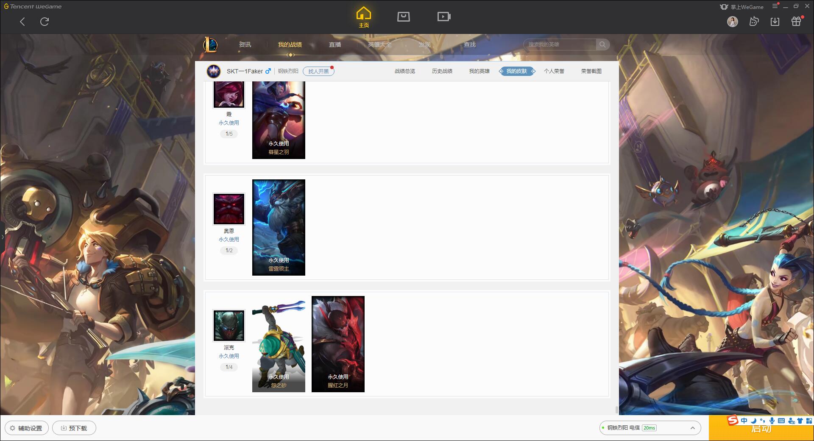
Task: Click the 派克 champion portrait
Action: tap(229, 326)
